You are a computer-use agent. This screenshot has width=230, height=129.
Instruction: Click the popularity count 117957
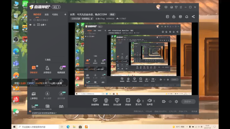click(x=121, y=19)
